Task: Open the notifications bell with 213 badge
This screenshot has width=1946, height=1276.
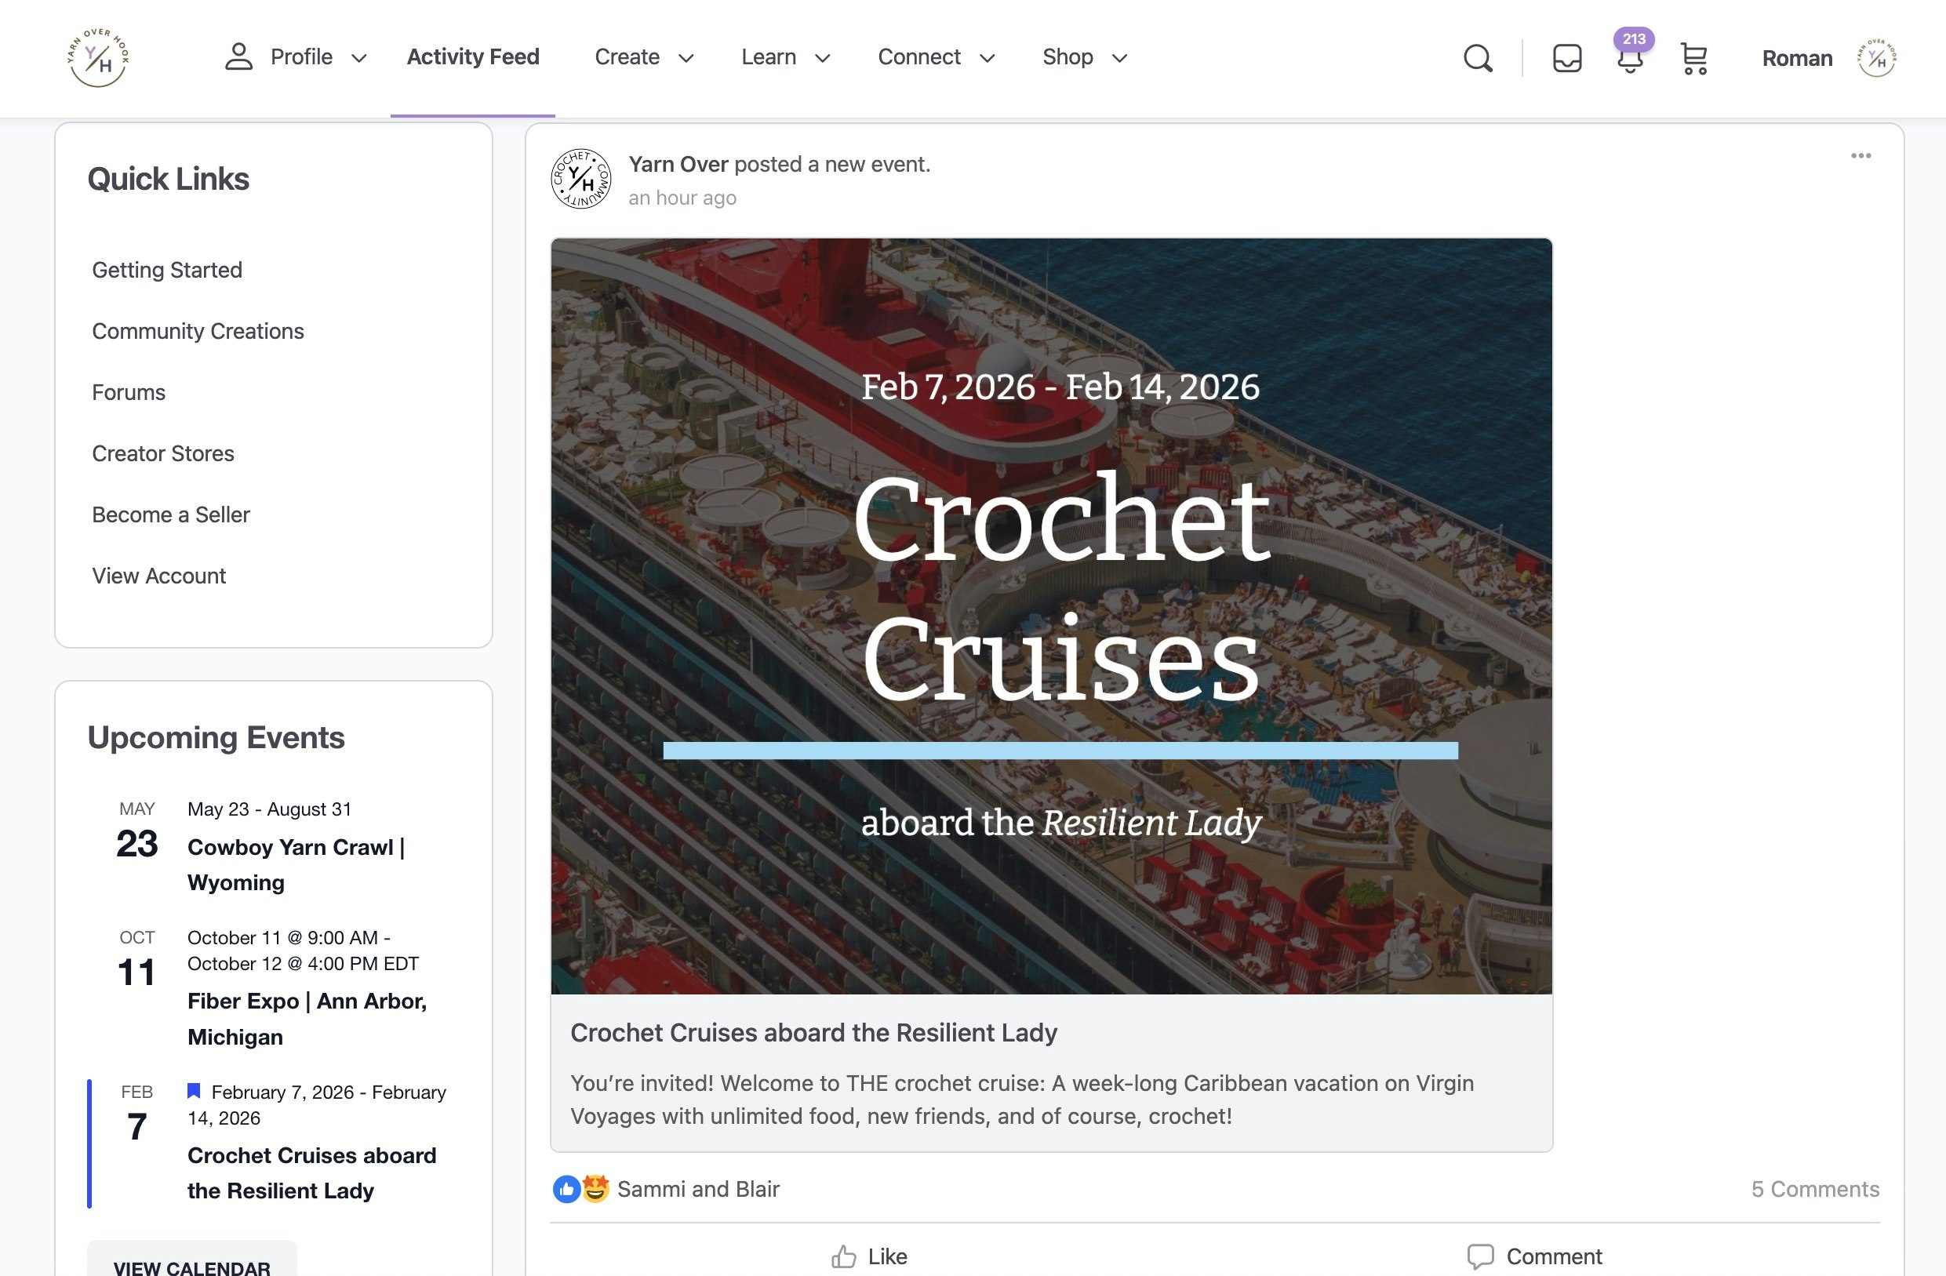Action: tap(1630, 59)
